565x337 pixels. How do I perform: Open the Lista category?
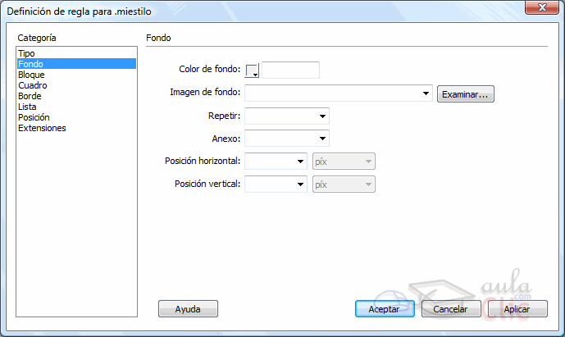click(x=27, y=107)
